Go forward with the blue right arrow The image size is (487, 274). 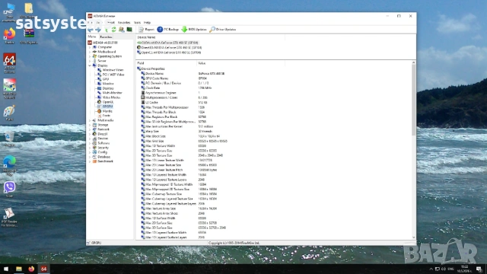point(98,30)
